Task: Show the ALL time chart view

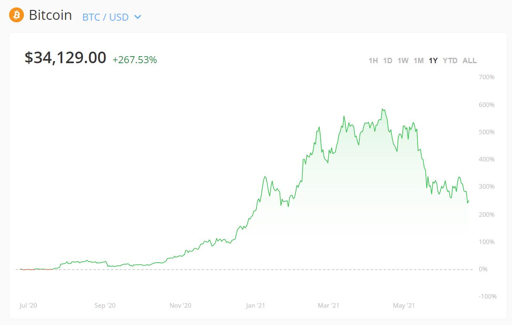Action: coord(469,60)
